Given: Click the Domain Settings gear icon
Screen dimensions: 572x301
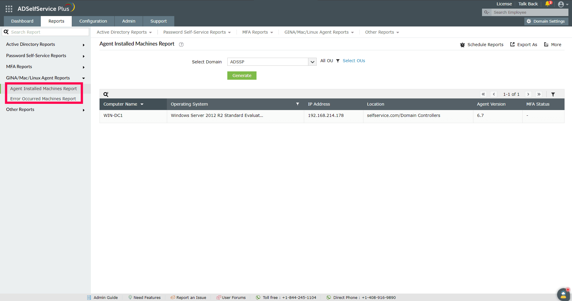Looking at the screenshot, I should (529, 21).
